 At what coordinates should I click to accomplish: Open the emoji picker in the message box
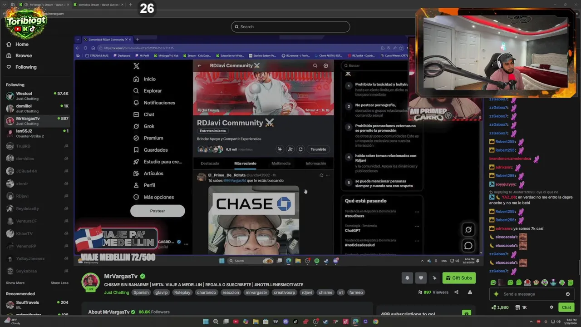567,294
